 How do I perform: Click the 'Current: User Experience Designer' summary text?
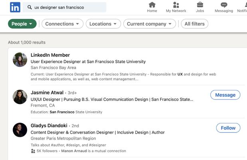tap(123, 77)
